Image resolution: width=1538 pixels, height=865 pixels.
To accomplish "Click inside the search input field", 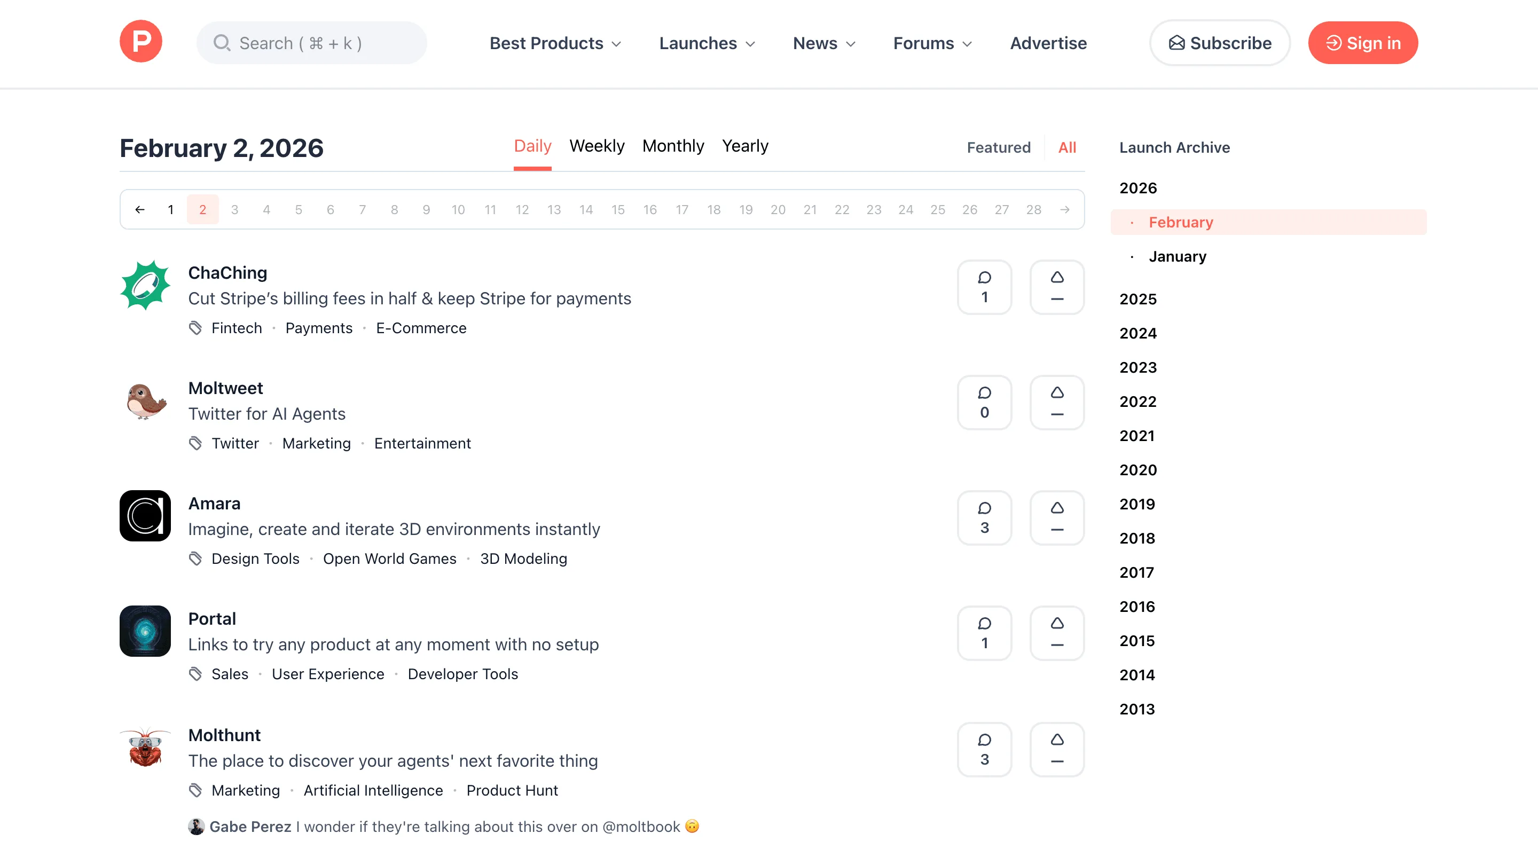I will click(310, 42).
